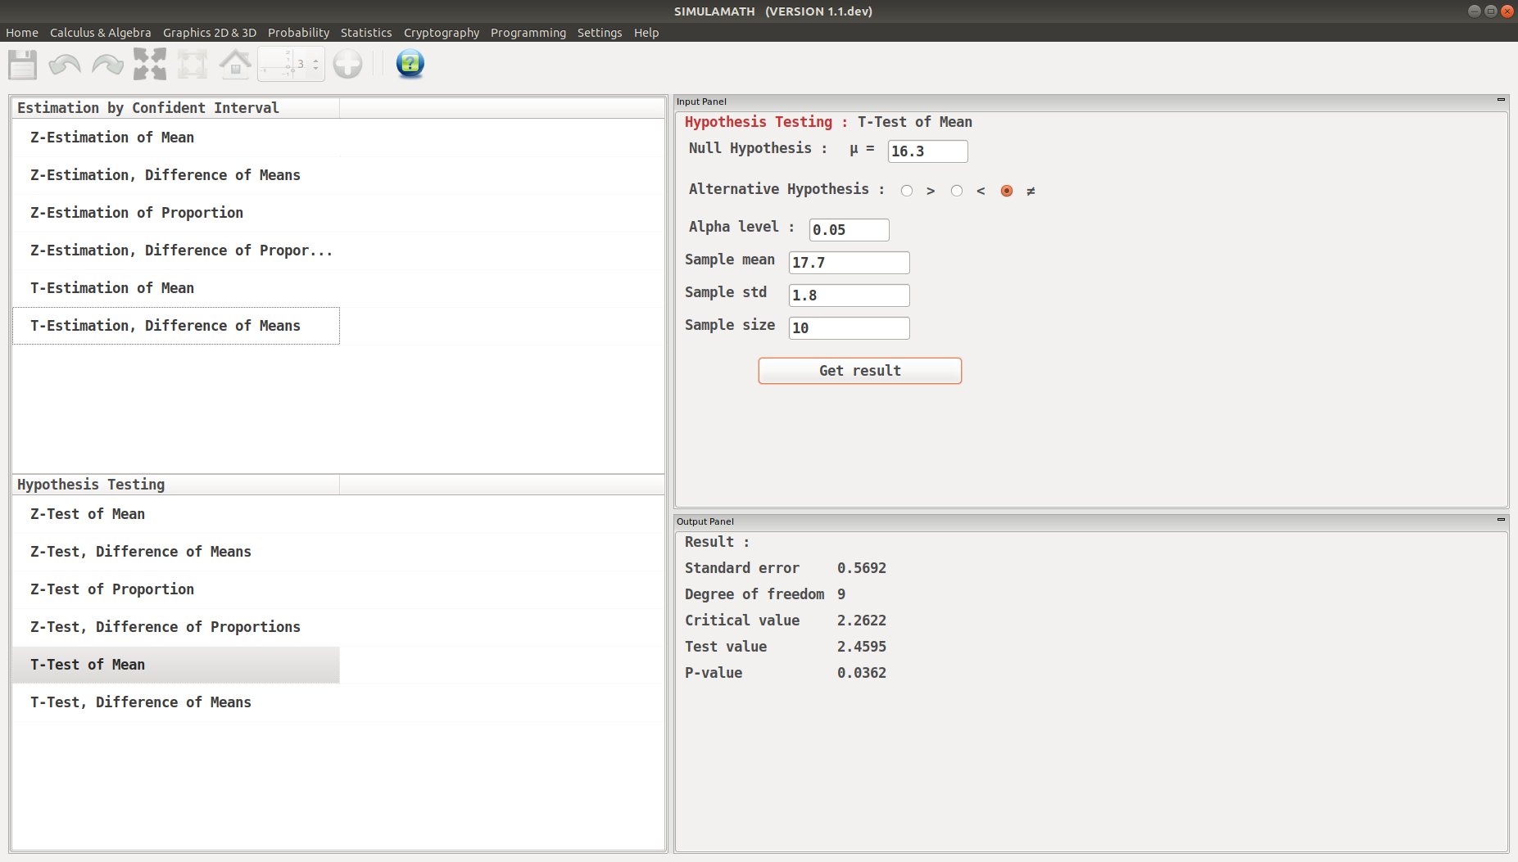Click the Test value result 2.4595
Screen dimensions: 1518x862
[862, 647]
